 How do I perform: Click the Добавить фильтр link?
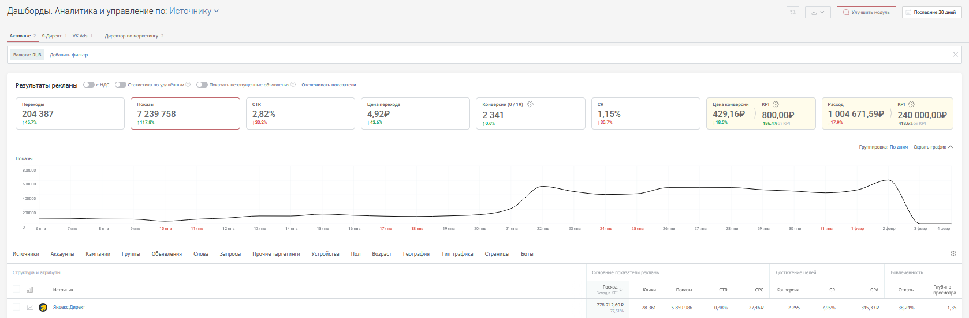click(x=69, y=55)
